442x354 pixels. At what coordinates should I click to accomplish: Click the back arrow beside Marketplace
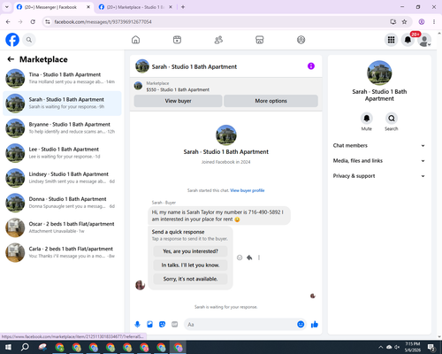11,59
